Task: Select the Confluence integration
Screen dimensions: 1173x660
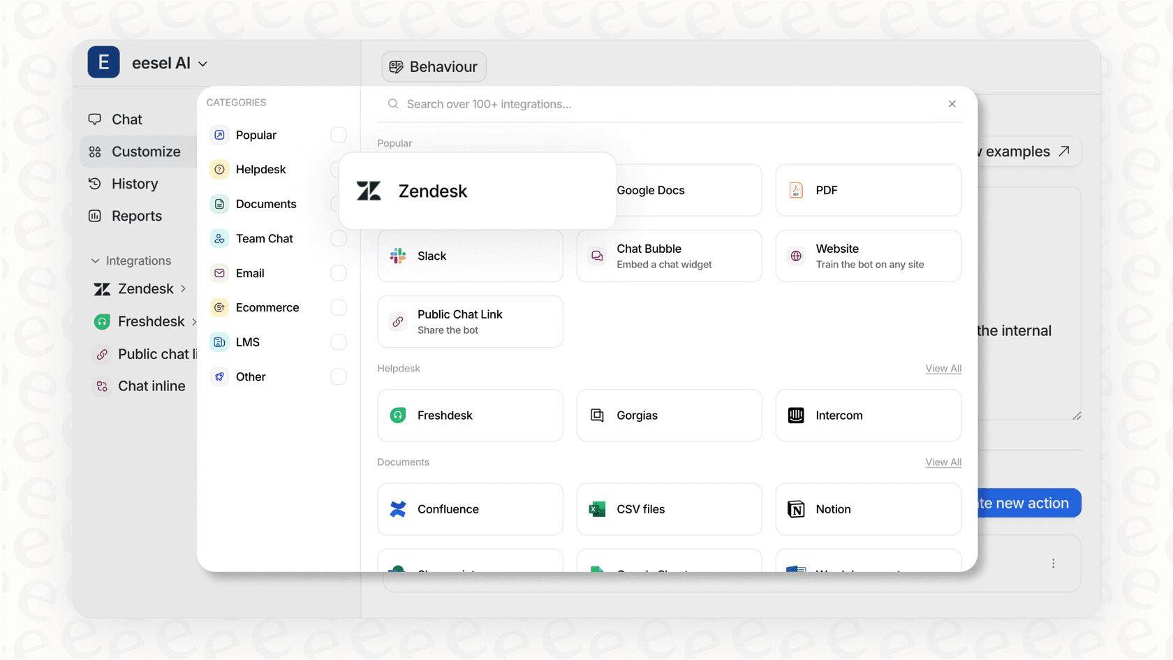Action: pos(469,509)
